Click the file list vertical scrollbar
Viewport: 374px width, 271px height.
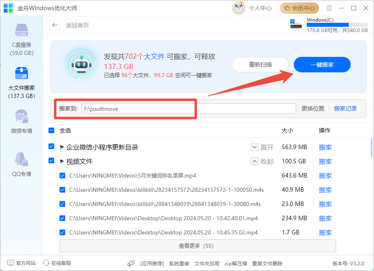pyautogui.click(x=372, y=147)
